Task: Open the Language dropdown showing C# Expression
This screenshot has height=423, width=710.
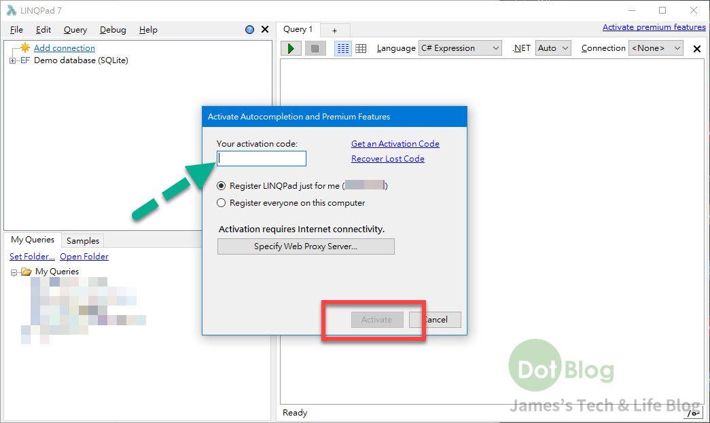Action: tap(460, 48)
